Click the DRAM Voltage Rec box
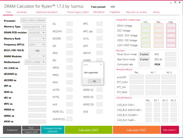 (159, 26)
